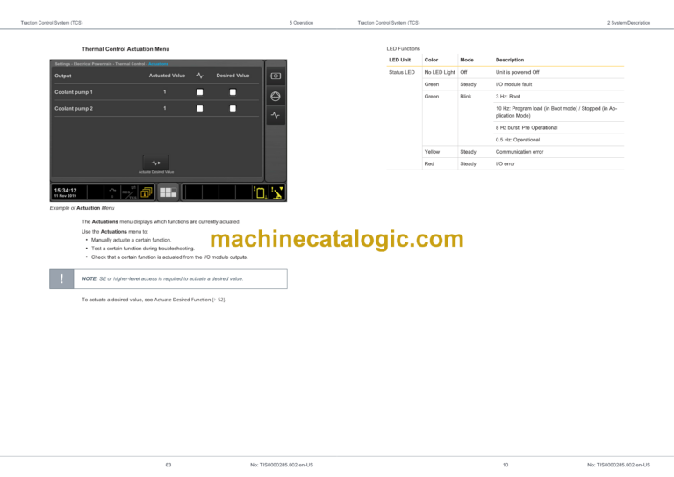The image size is (674, 477).
Task: Select the blue Actuations breadcrumb
Action: coord(158,64)
